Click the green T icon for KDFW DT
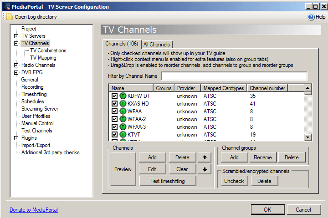 click(123, 96)
